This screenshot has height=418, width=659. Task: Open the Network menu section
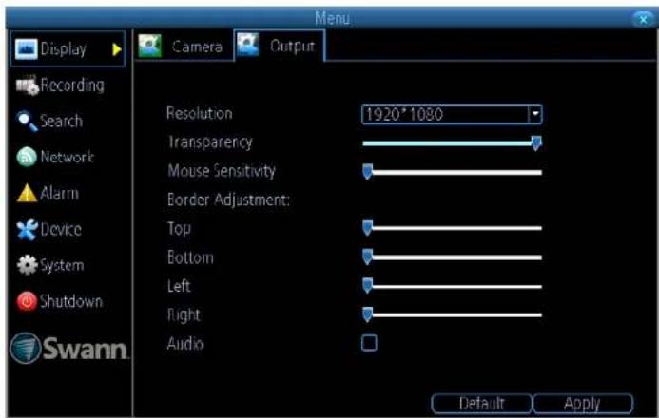(55, 157)
